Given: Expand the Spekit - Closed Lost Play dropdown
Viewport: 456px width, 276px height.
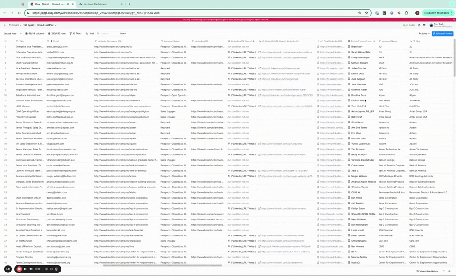Looking at the screenshot, I should (x=41, y=25).
